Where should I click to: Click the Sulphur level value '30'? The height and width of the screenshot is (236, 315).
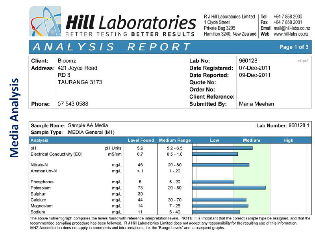click(140, 194)
